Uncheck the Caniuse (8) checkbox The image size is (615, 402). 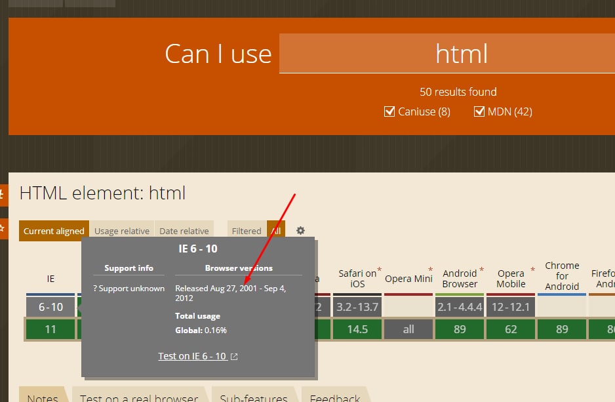click(389, 111)
